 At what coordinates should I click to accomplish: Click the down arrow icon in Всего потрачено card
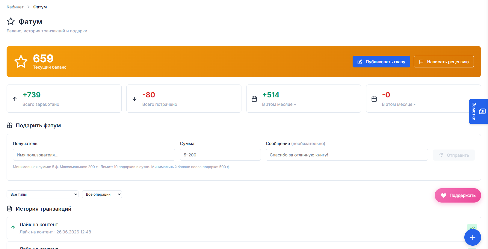click(x=135, y=99)
